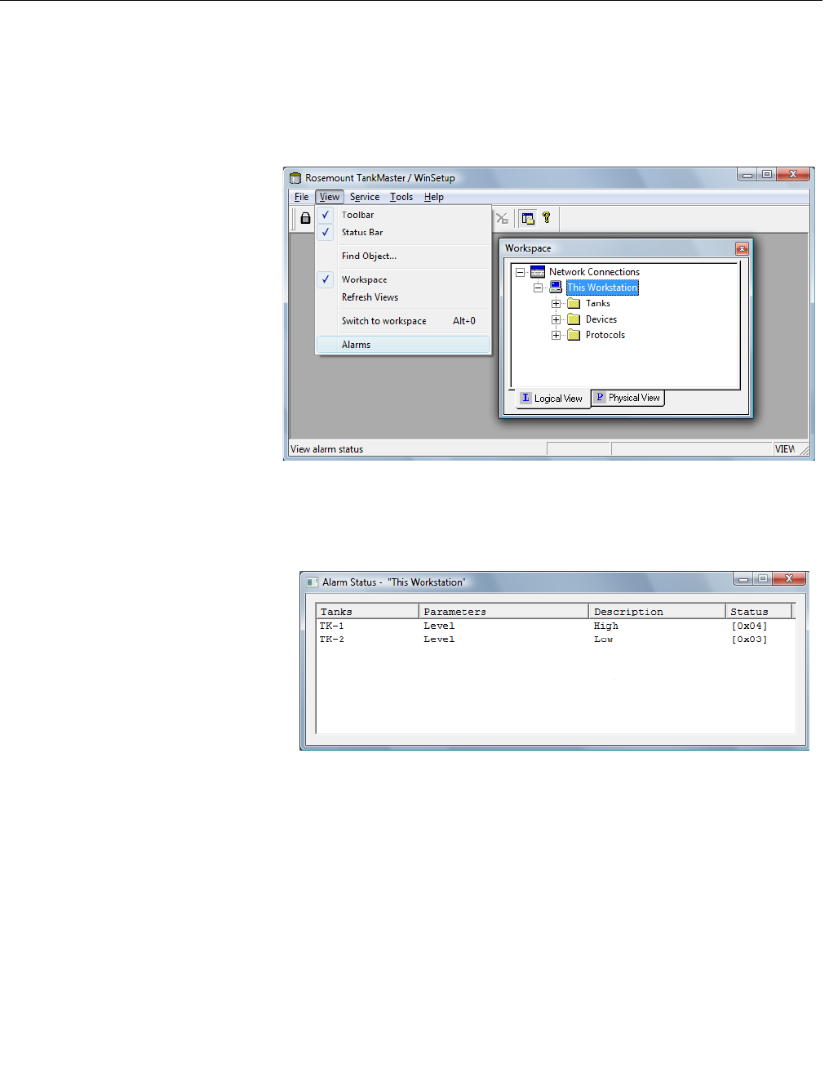
Task: Select This Workstation tree label
Action: (x=602, y=288)
